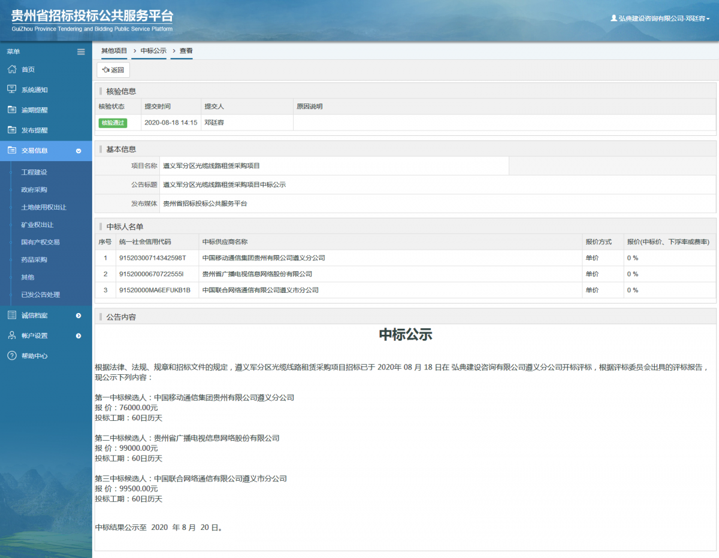This screenshot has width=719, height=558.
Task: Collapse the 交易信息 chevron arrow
Action: (78, 151)
